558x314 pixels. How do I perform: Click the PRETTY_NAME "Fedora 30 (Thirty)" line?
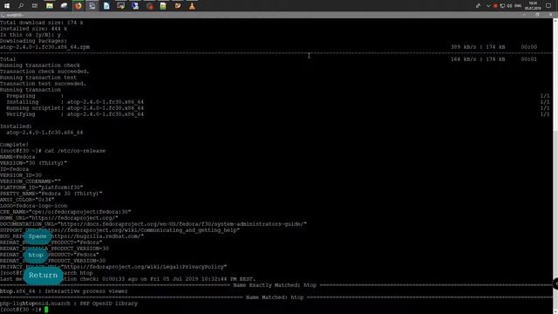pyautogui.click(x=51, y=194)
